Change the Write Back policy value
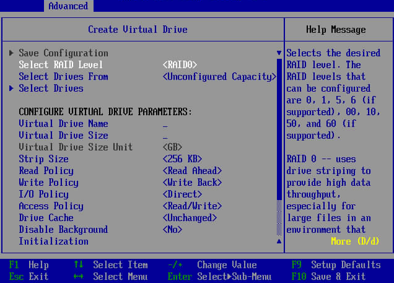 (x=192, y=183)
